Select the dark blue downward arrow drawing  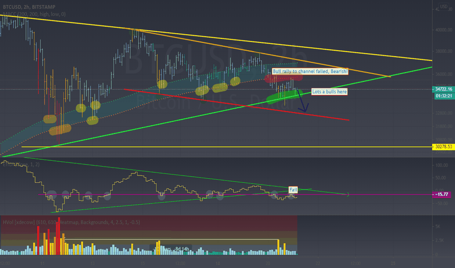pos(302,101)
